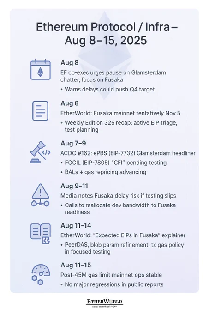This screenshot has width=209, height=314.
Task: Click 'FOCIL (EIP-7805)' bullet point
Action: (x=113, y=163)
